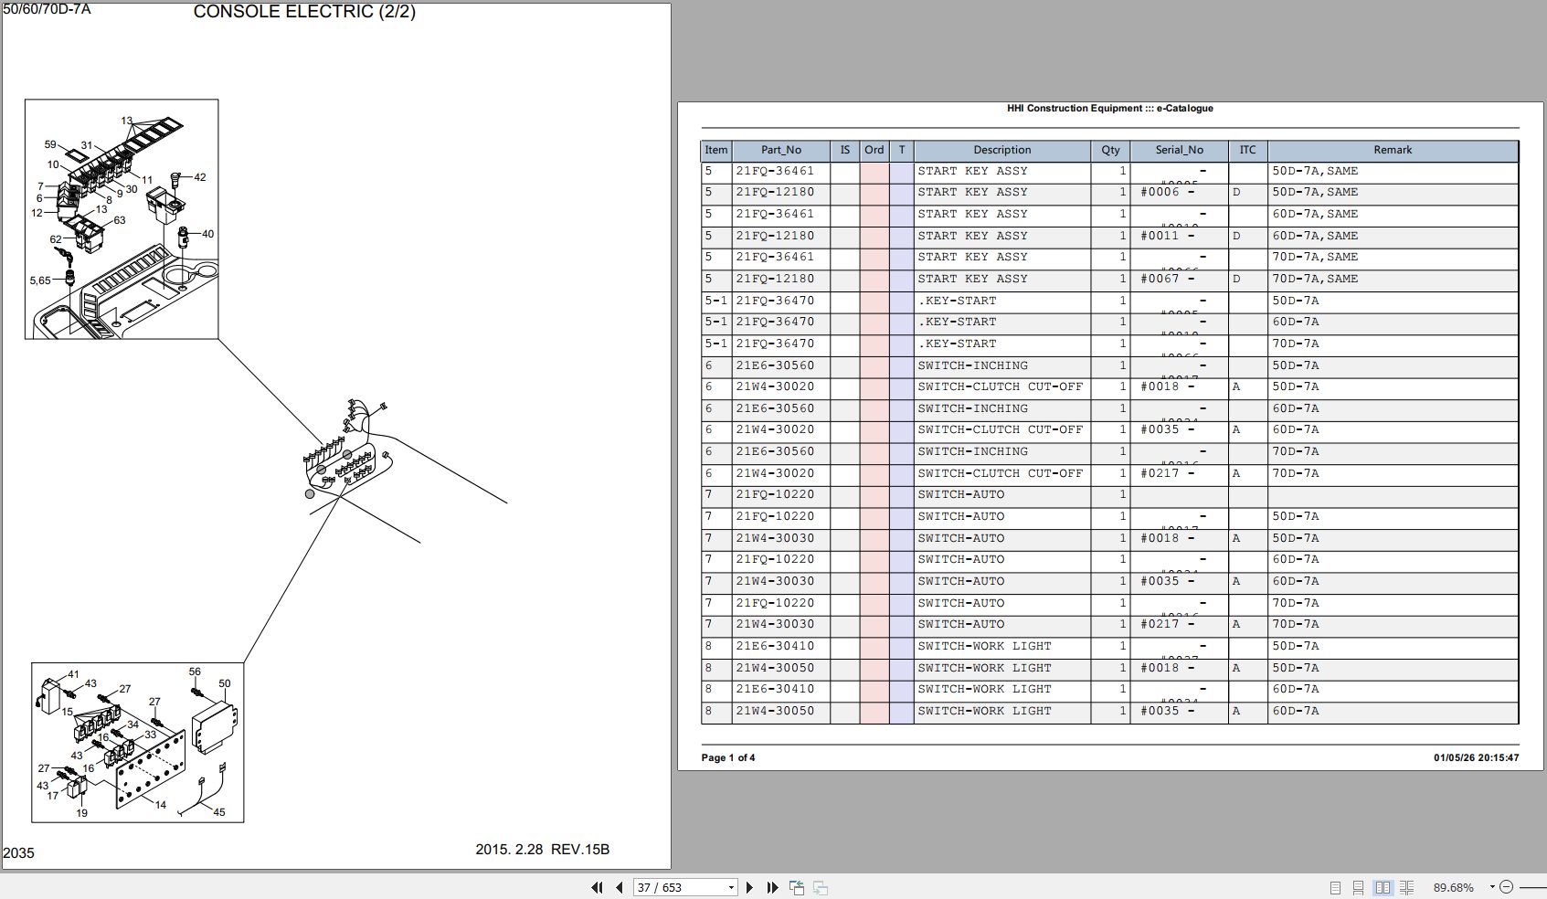Go to first page using double-left arrow
This screenshot has width=1547, height=899.
point(597,887)
